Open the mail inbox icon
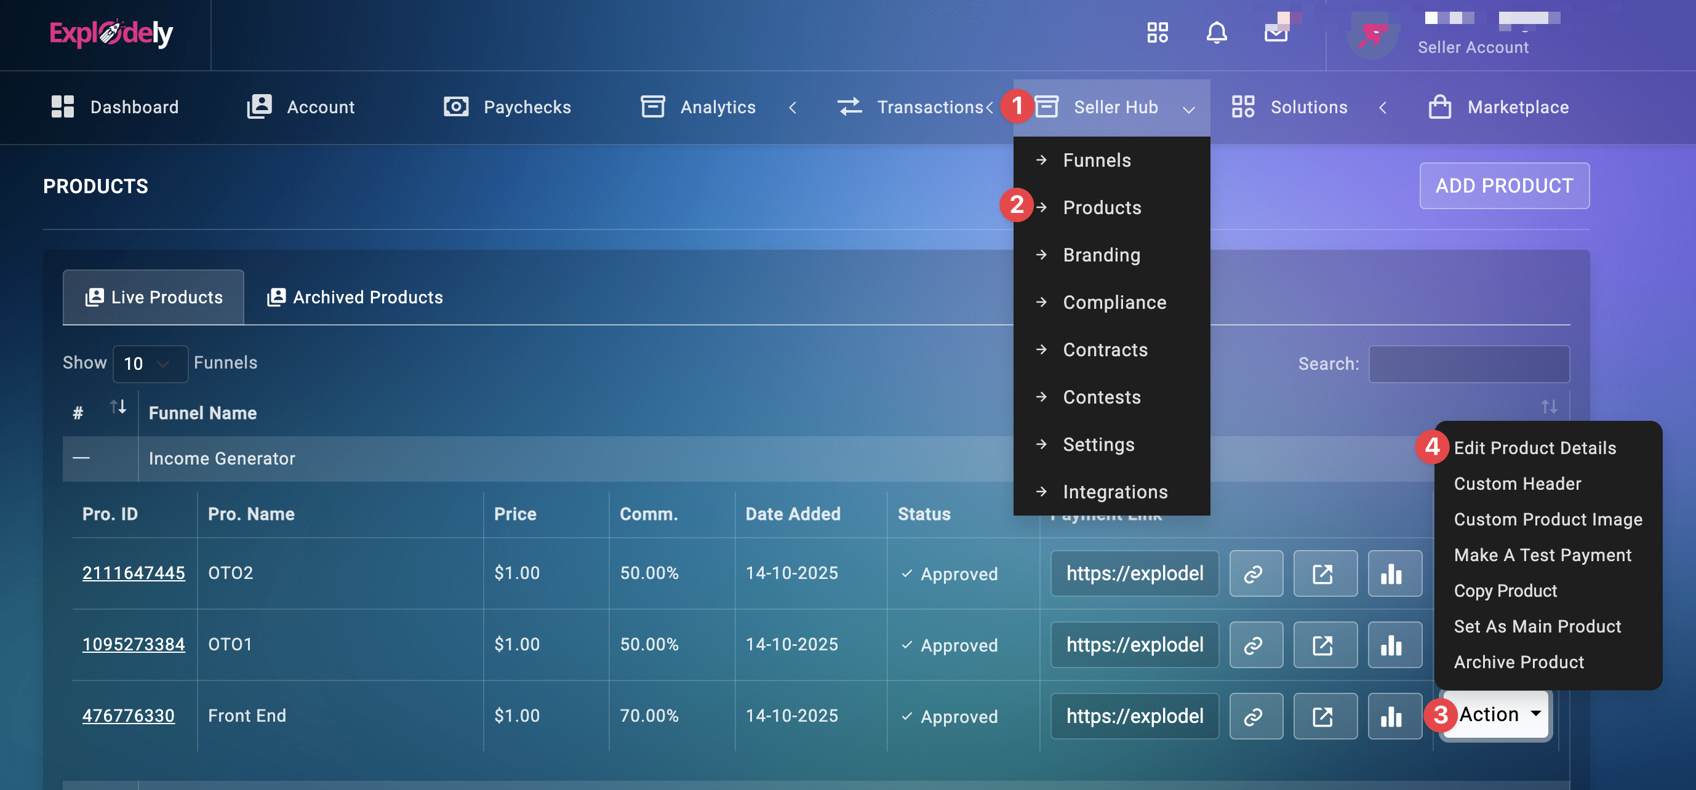This screenshot has height=790, width=1696. coord(1276,33)
